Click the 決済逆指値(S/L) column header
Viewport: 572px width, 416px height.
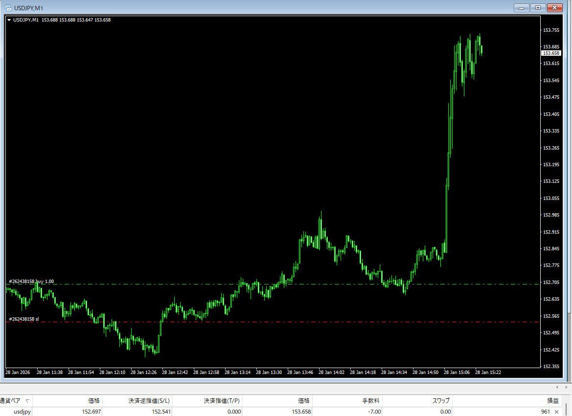point(149,400)
